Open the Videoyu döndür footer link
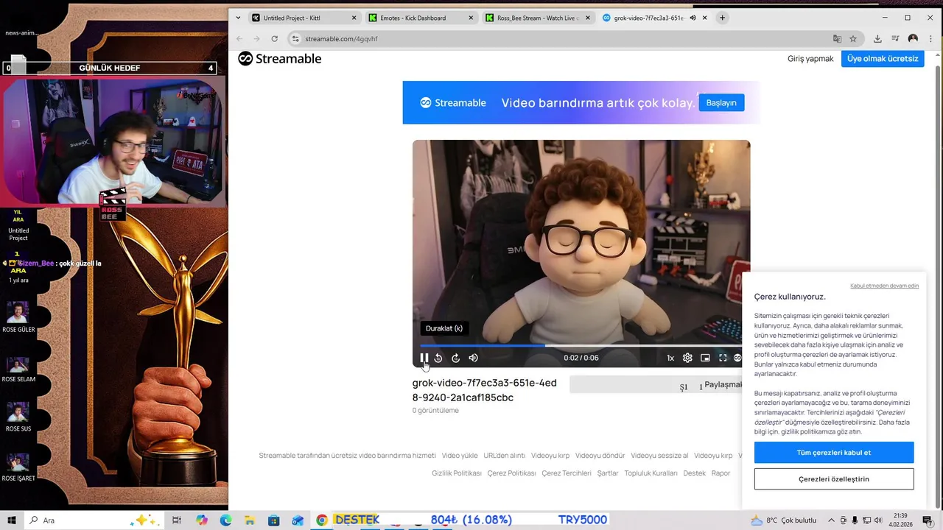This screenshot has height=530, width=943. [600, 456]
